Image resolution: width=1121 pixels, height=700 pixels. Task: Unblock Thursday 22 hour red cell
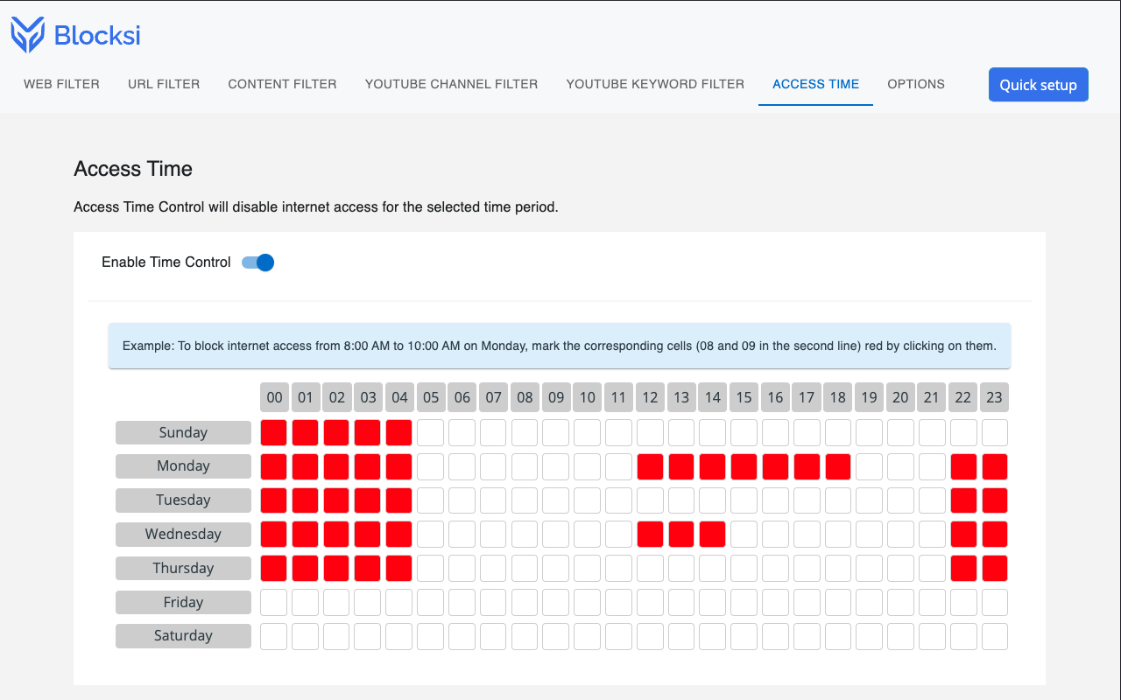click(x=963, y=569)
